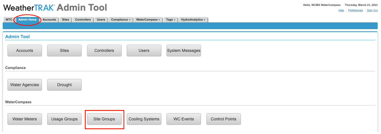This screenshot has height=134, width=381.
Task: Click the WC Events button
Action: (184, 119)
